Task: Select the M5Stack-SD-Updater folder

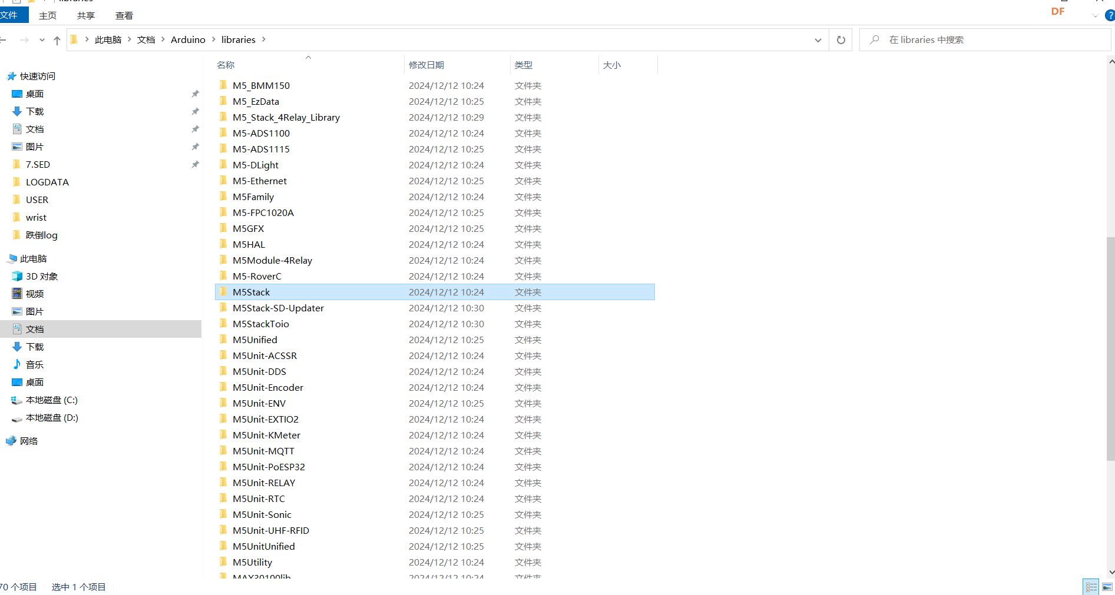Action: [x=435, y=308]
